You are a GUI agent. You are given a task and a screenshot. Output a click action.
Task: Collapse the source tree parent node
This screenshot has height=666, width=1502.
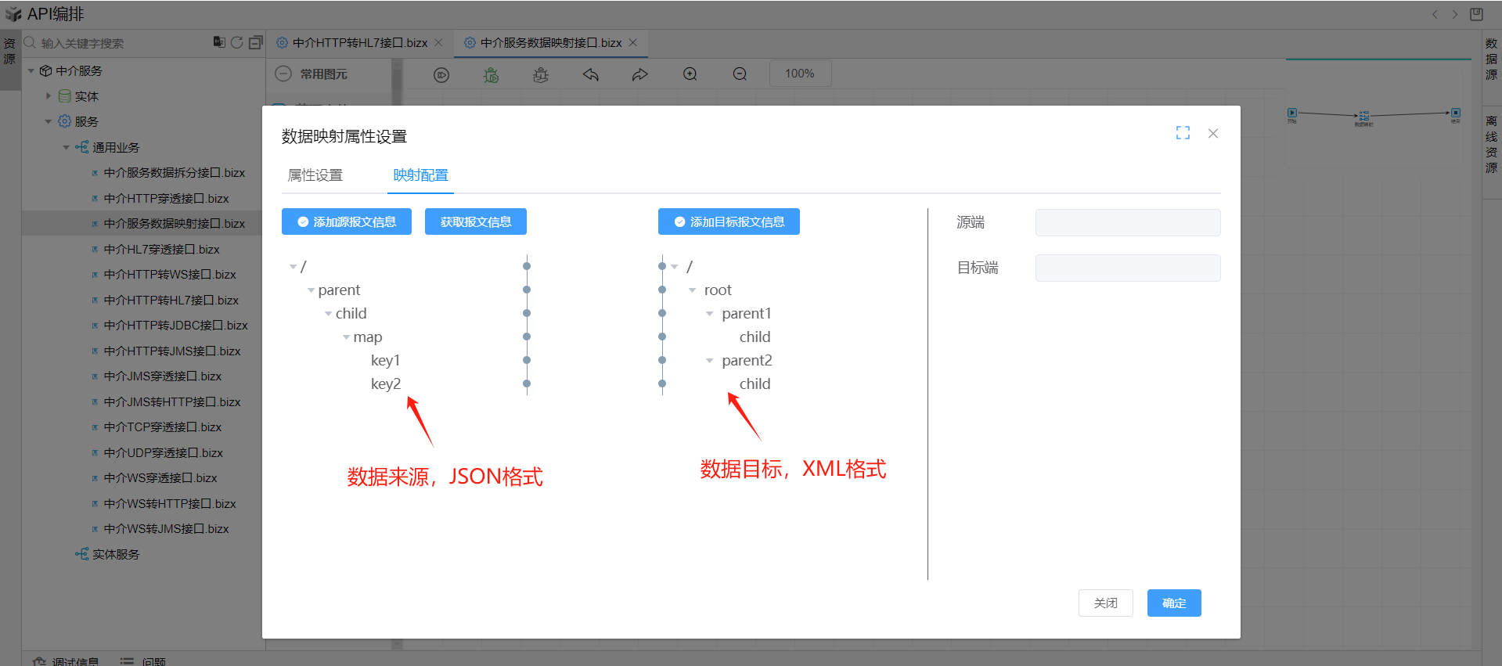pyautogui.click(x=311, y=290)
